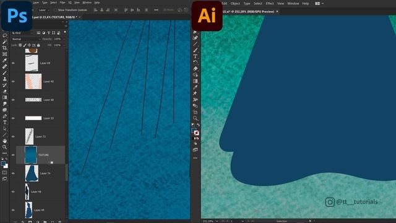Open the Normal blend mode dropdown
Image resolution: width=396 pixels, height=223 pixels.
pyautogui.click(x=26, y=39)
